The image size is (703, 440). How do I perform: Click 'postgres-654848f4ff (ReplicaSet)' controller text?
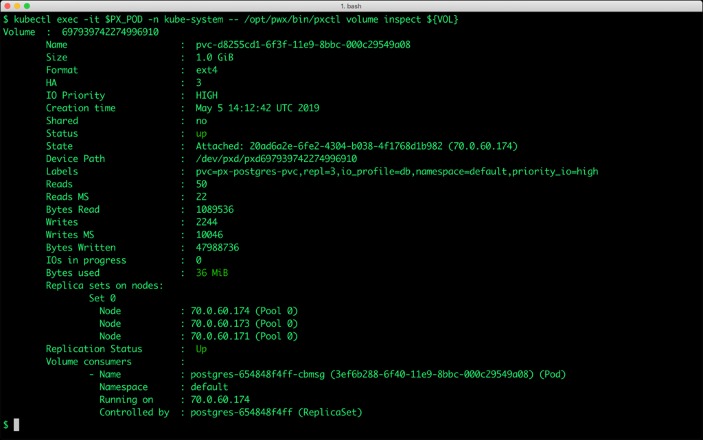276,413
